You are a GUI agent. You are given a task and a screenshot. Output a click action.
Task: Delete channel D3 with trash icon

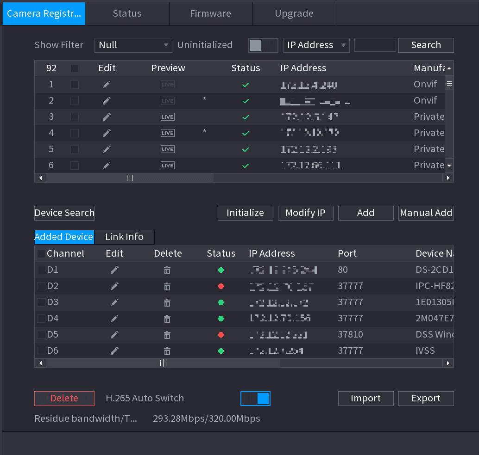coord(167,302)
